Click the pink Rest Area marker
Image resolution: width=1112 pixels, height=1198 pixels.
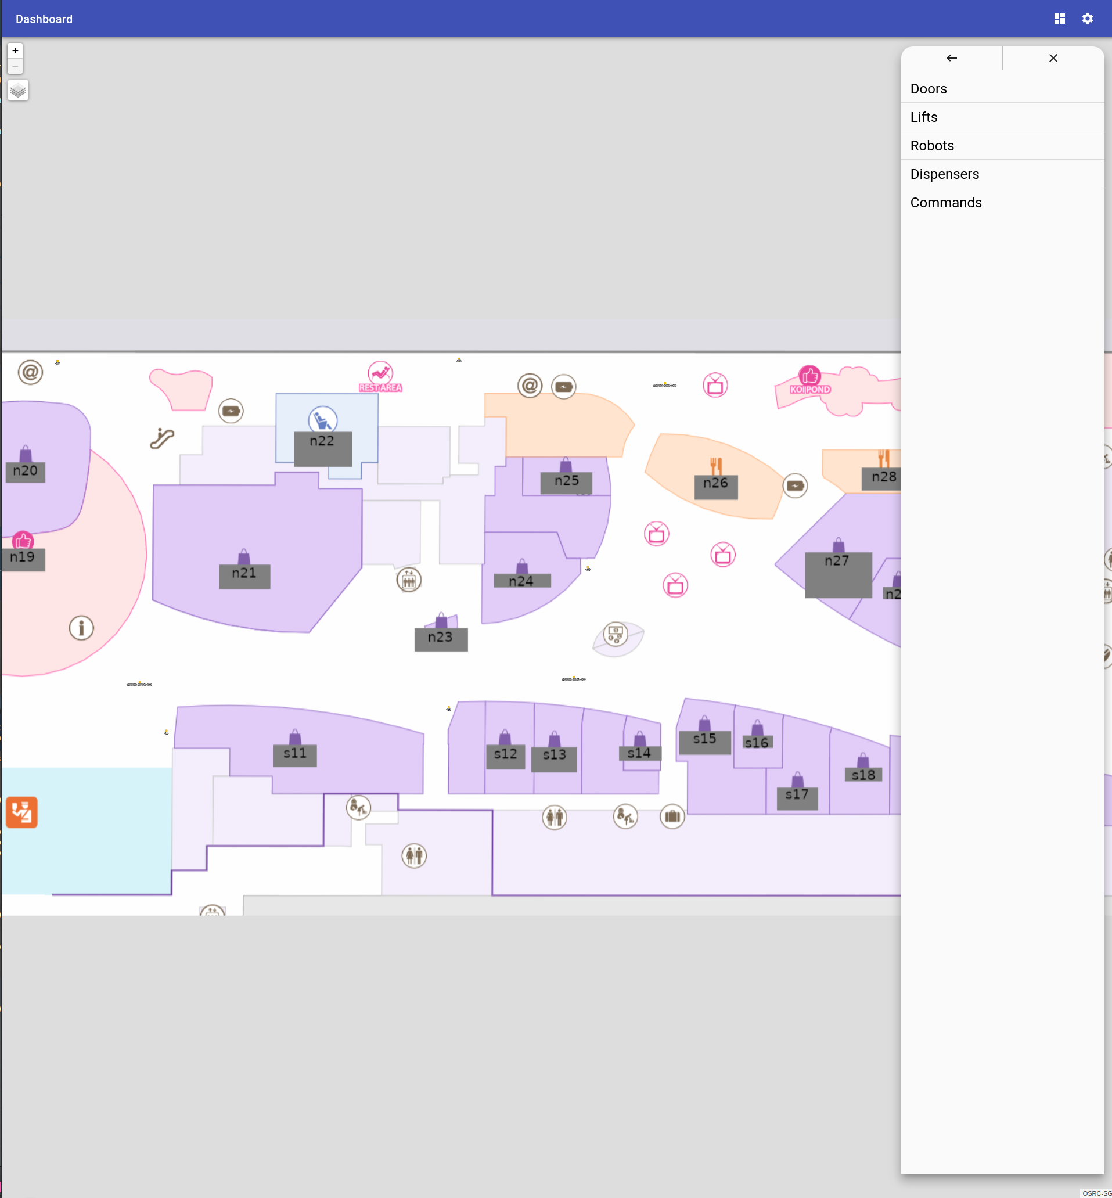(379, 373)
